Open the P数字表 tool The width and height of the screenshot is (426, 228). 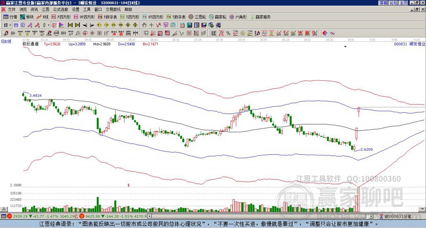pyautogui.click(x=107, y=17)
